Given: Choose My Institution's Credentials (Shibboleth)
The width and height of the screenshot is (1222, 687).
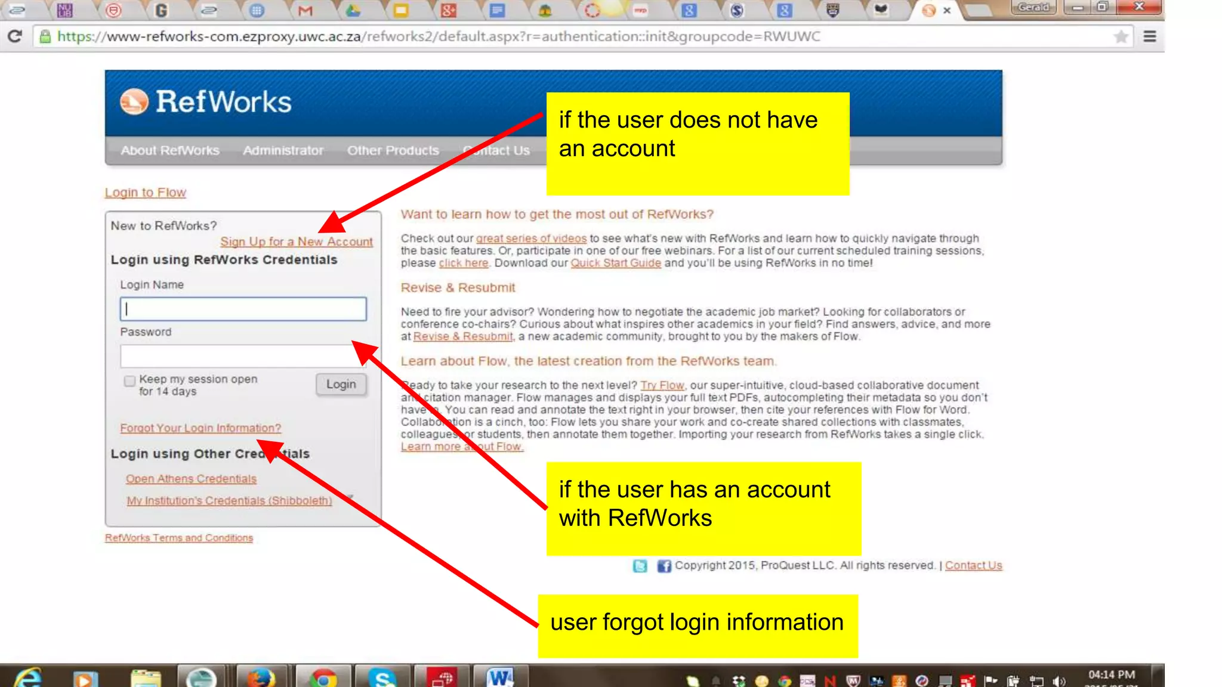Looking at the screenshot, I should [229, 501].
